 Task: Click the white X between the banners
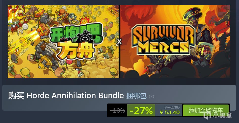click(119, 41)
